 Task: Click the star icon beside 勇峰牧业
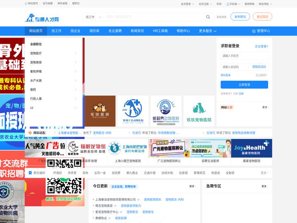(x=109, y=218)
